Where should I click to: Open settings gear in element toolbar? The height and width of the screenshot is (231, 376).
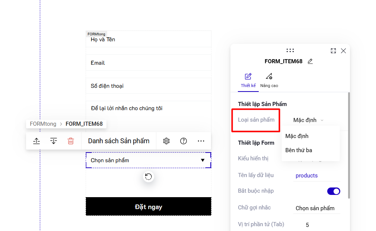[x=166, y=141]
